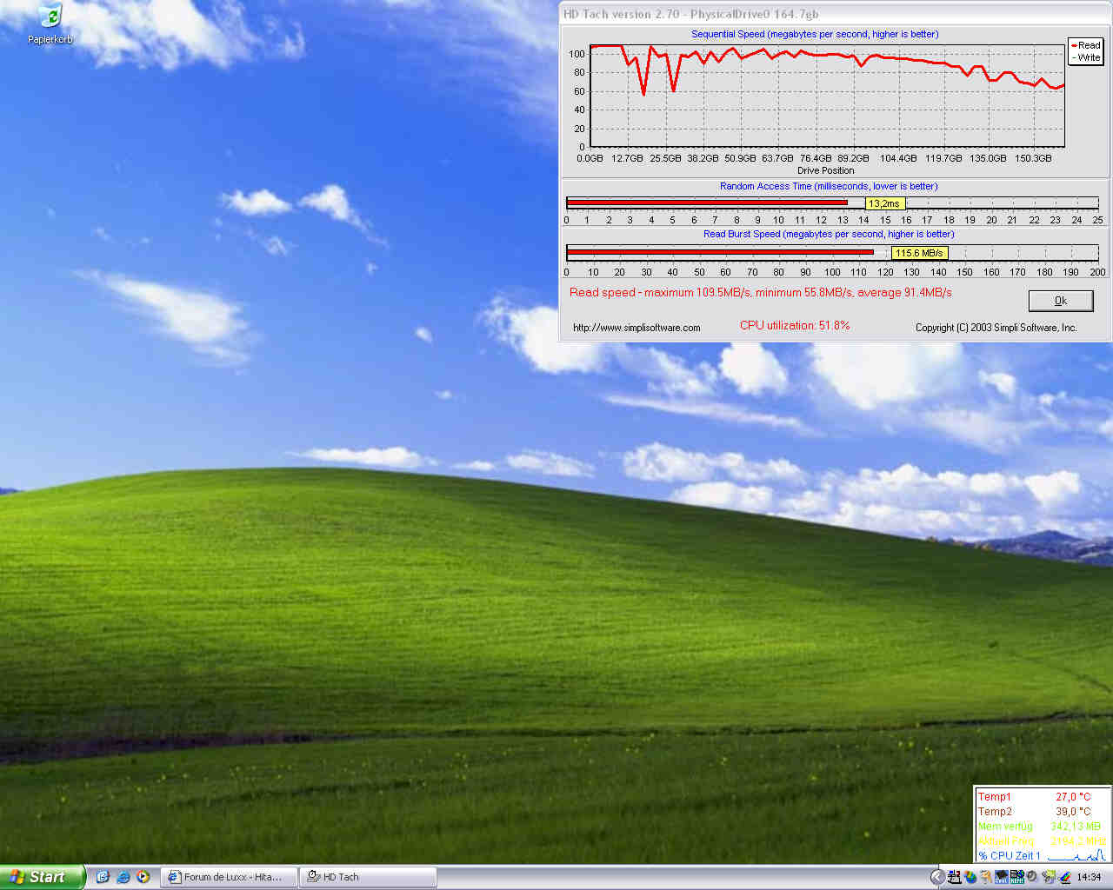
Task: Click the Sequential Speed chart title
Action: tap(815, 34)
